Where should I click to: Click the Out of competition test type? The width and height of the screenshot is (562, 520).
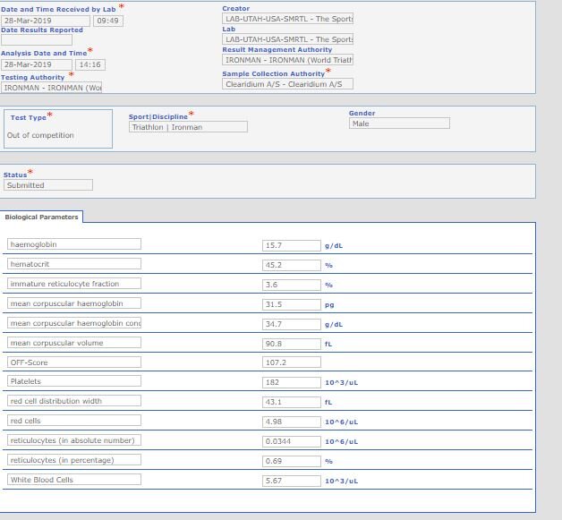[x=40, y=135]
